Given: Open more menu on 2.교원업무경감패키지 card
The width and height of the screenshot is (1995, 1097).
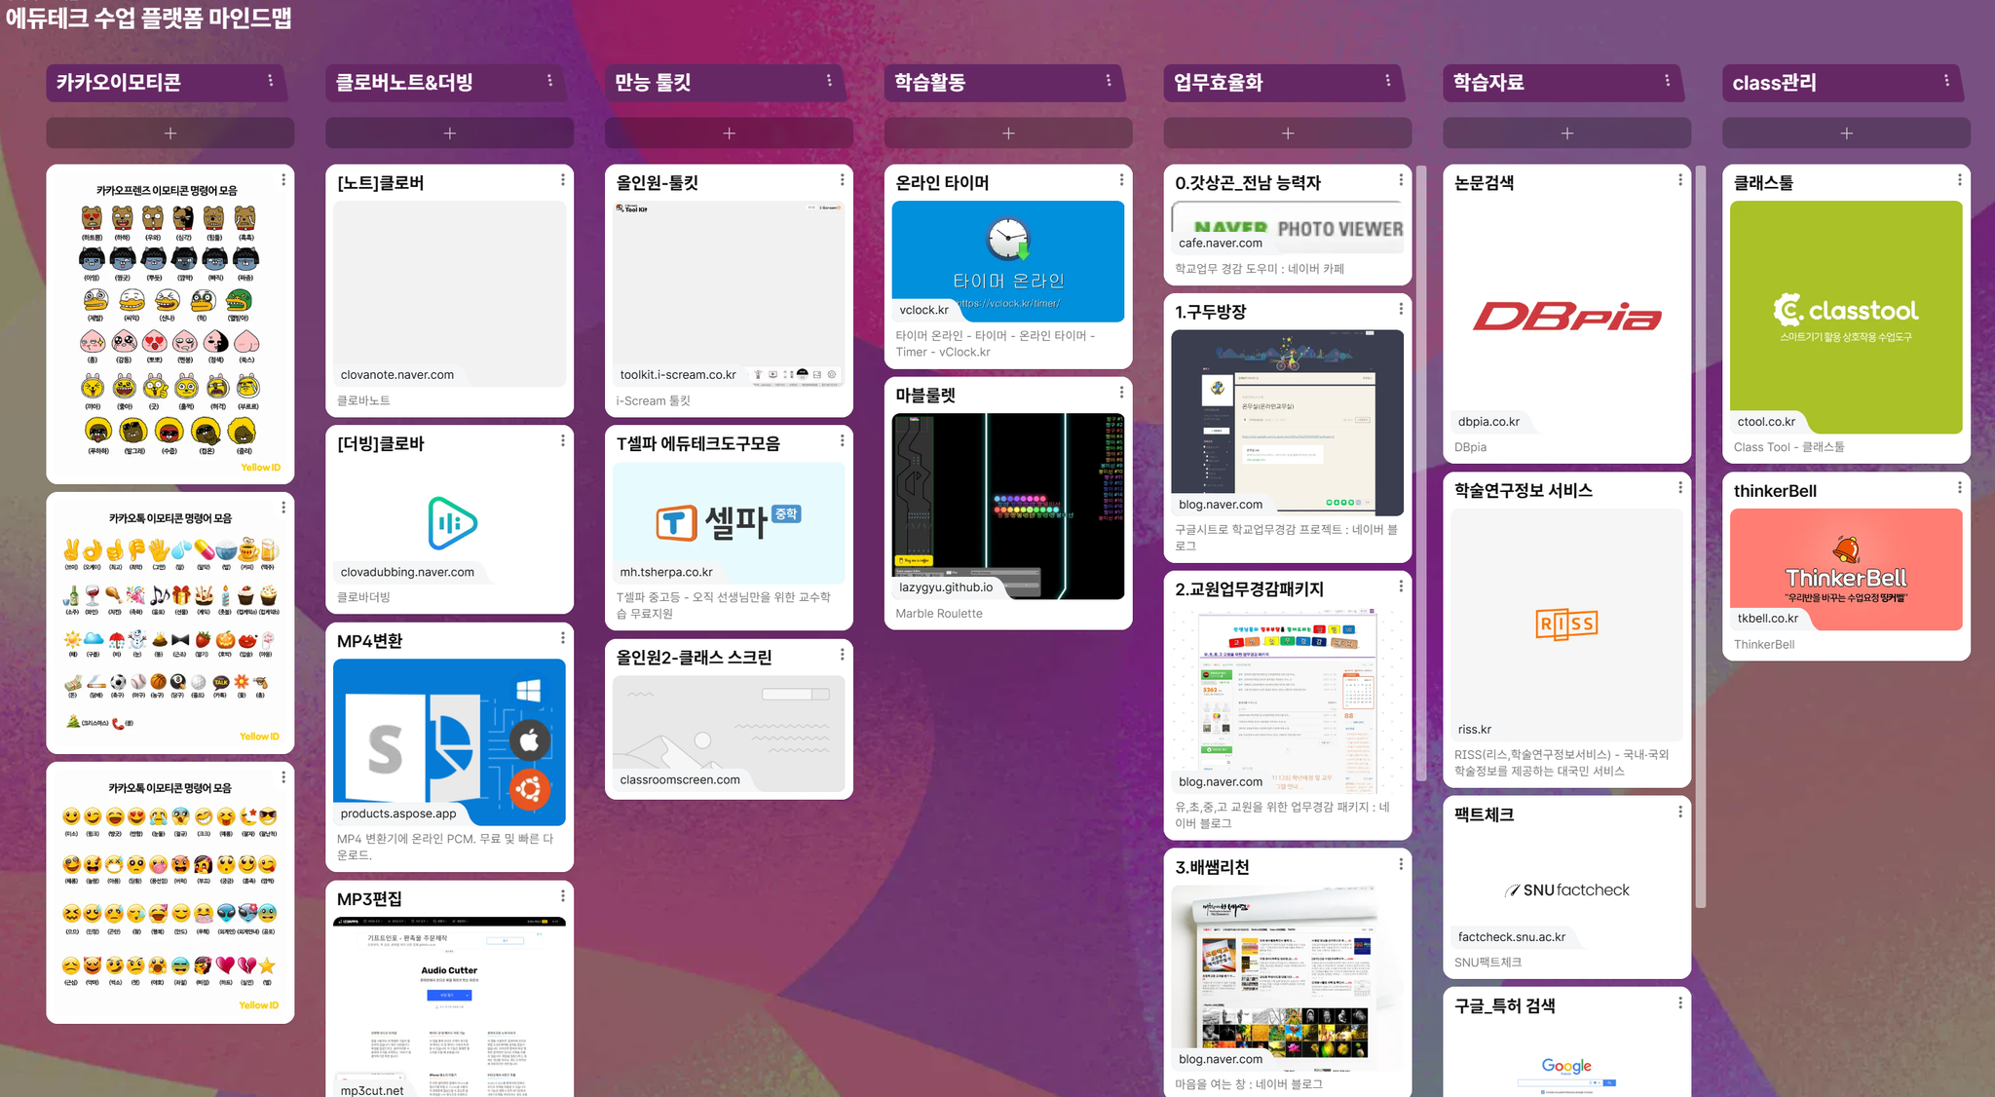Looking at the screenshot, I should pyautogui.click(x=1401, y=586).
